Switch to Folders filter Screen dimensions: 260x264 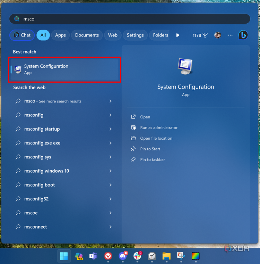[160, 35]
